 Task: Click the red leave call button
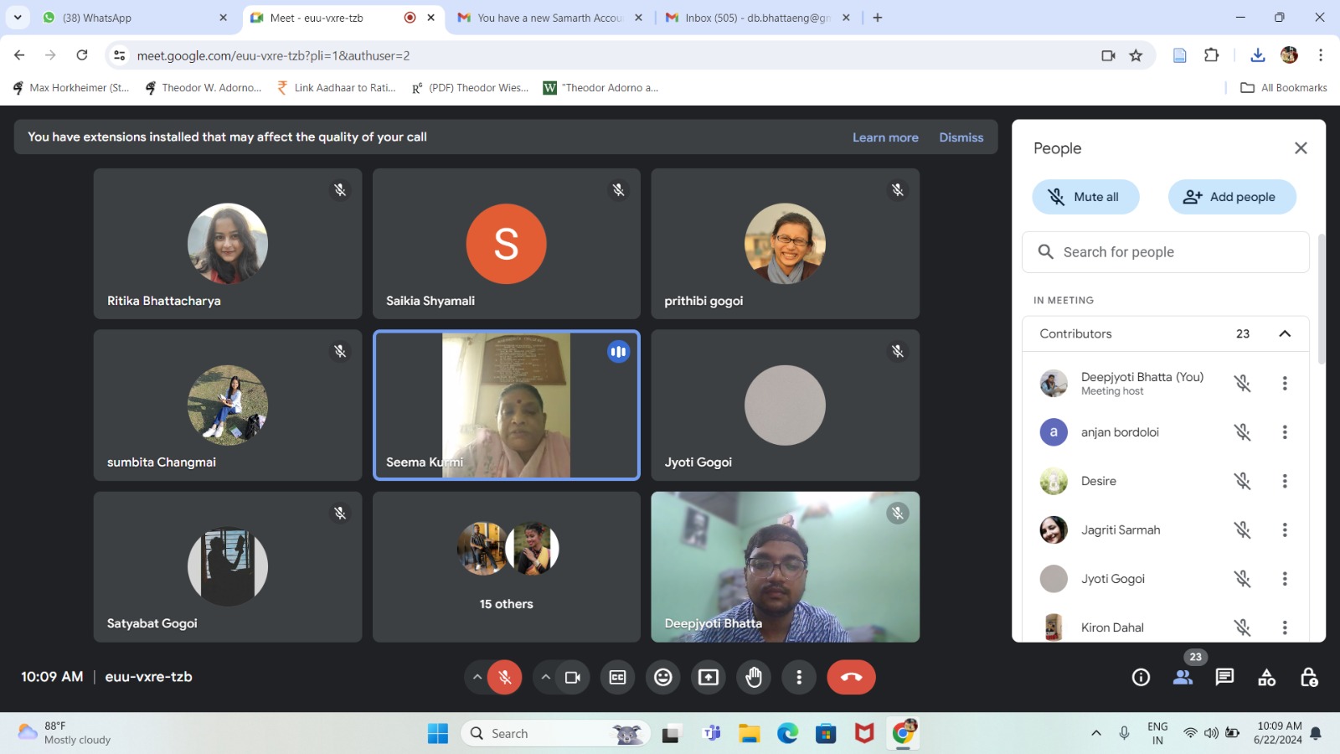(x=851, y=677)
